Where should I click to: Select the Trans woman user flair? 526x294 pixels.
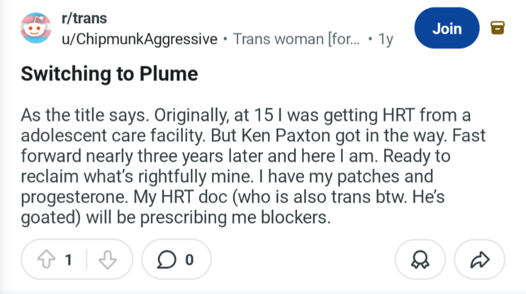click(x=296, y=39)
